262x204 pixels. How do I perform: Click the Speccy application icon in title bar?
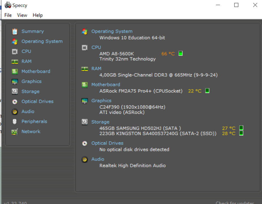pyautogui.click(x=8, y=5)
